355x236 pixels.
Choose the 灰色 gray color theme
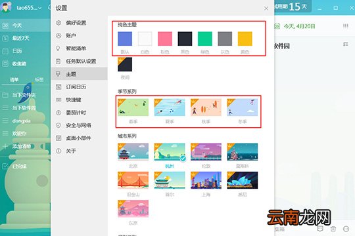click(225, 39)
